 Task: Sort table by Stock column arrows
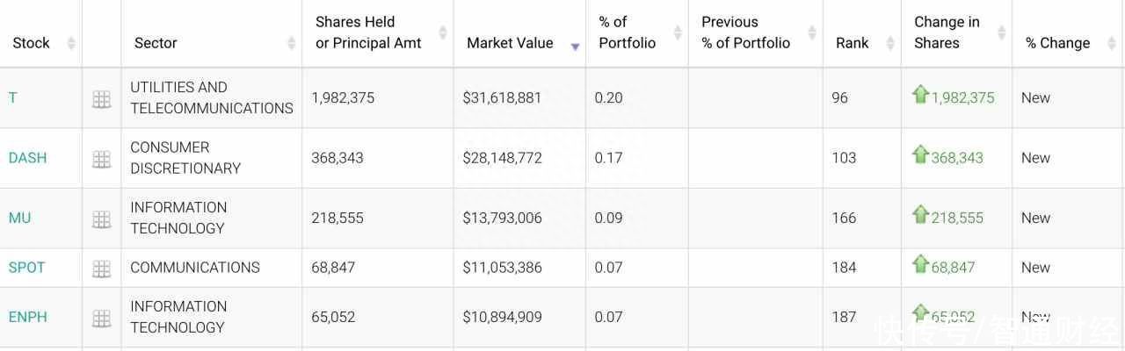[71, 43]
